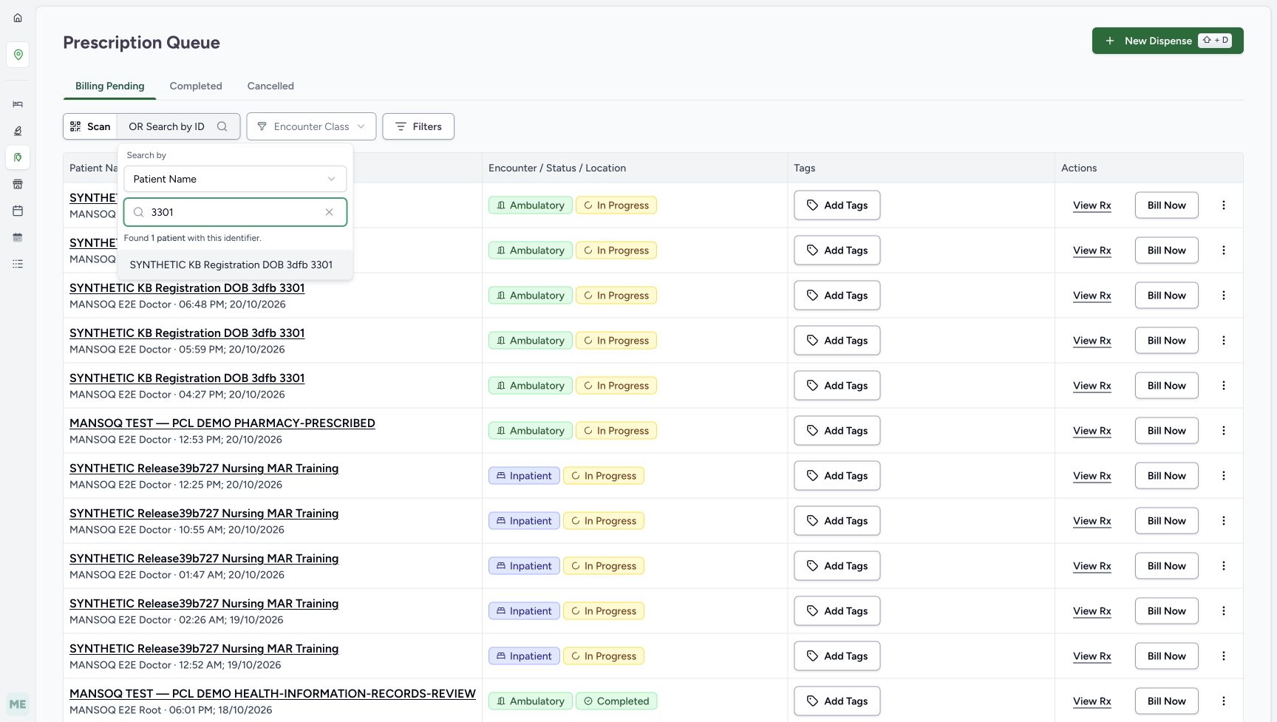This screenshot has width=1277, height=722.
Task: Open the microscope lab icon in sidebar
Action: pyautogui.click(x=18, y=131)
